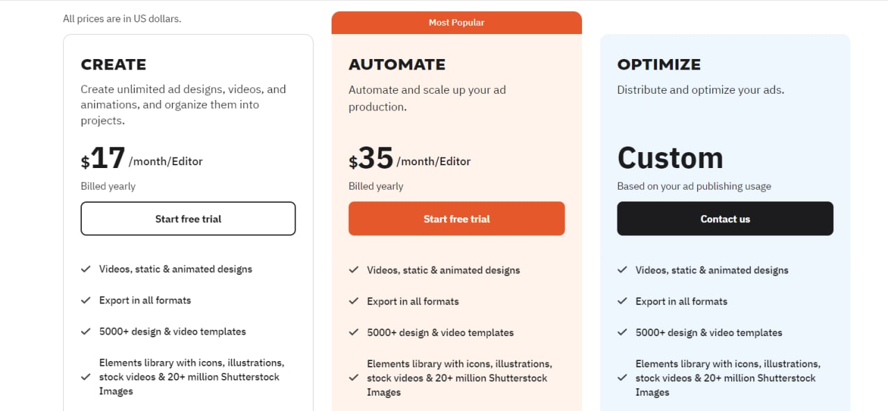Viewport: 888px width, 411px height.
Task: Click checkmark next to Automate plan's Elements library
Action: click(x=354, y=378)
